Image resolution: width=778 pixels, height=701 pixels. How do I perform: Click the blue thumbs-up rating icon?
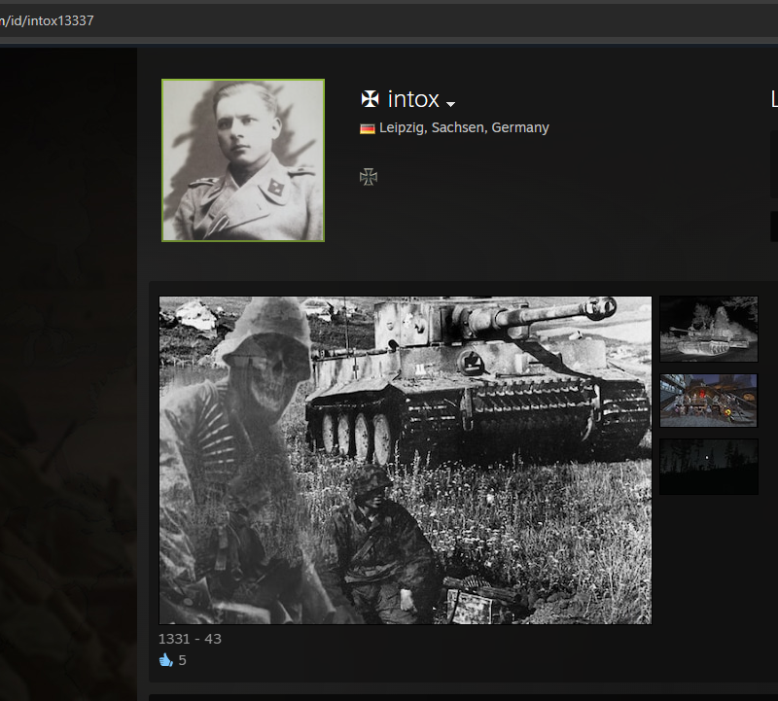165,660
